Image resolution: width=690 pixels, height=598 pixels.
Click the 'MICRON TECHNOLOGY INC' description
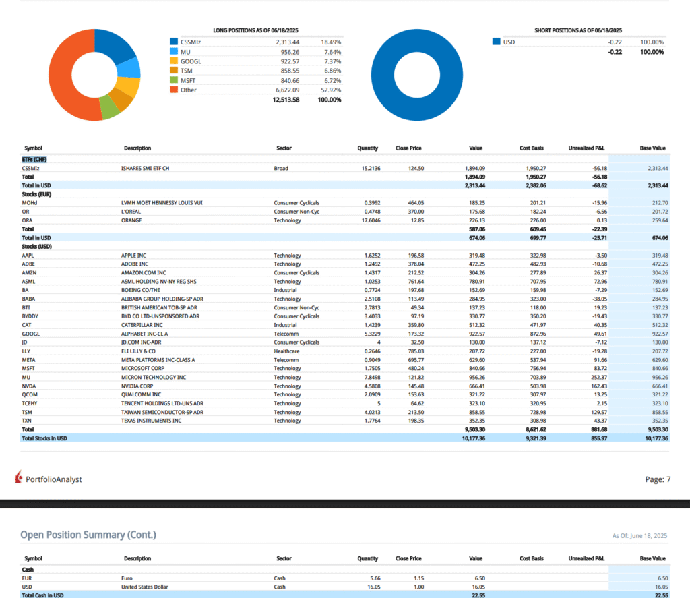coord(154,378)
